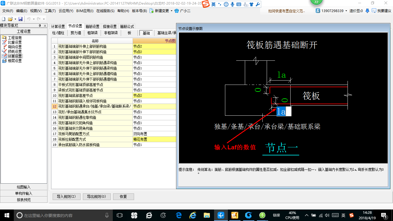The height and width of the screenshot is (221, 393).
Task: Open the 如何快速布置自定义范.. tip link
Action: click(286, 11)
